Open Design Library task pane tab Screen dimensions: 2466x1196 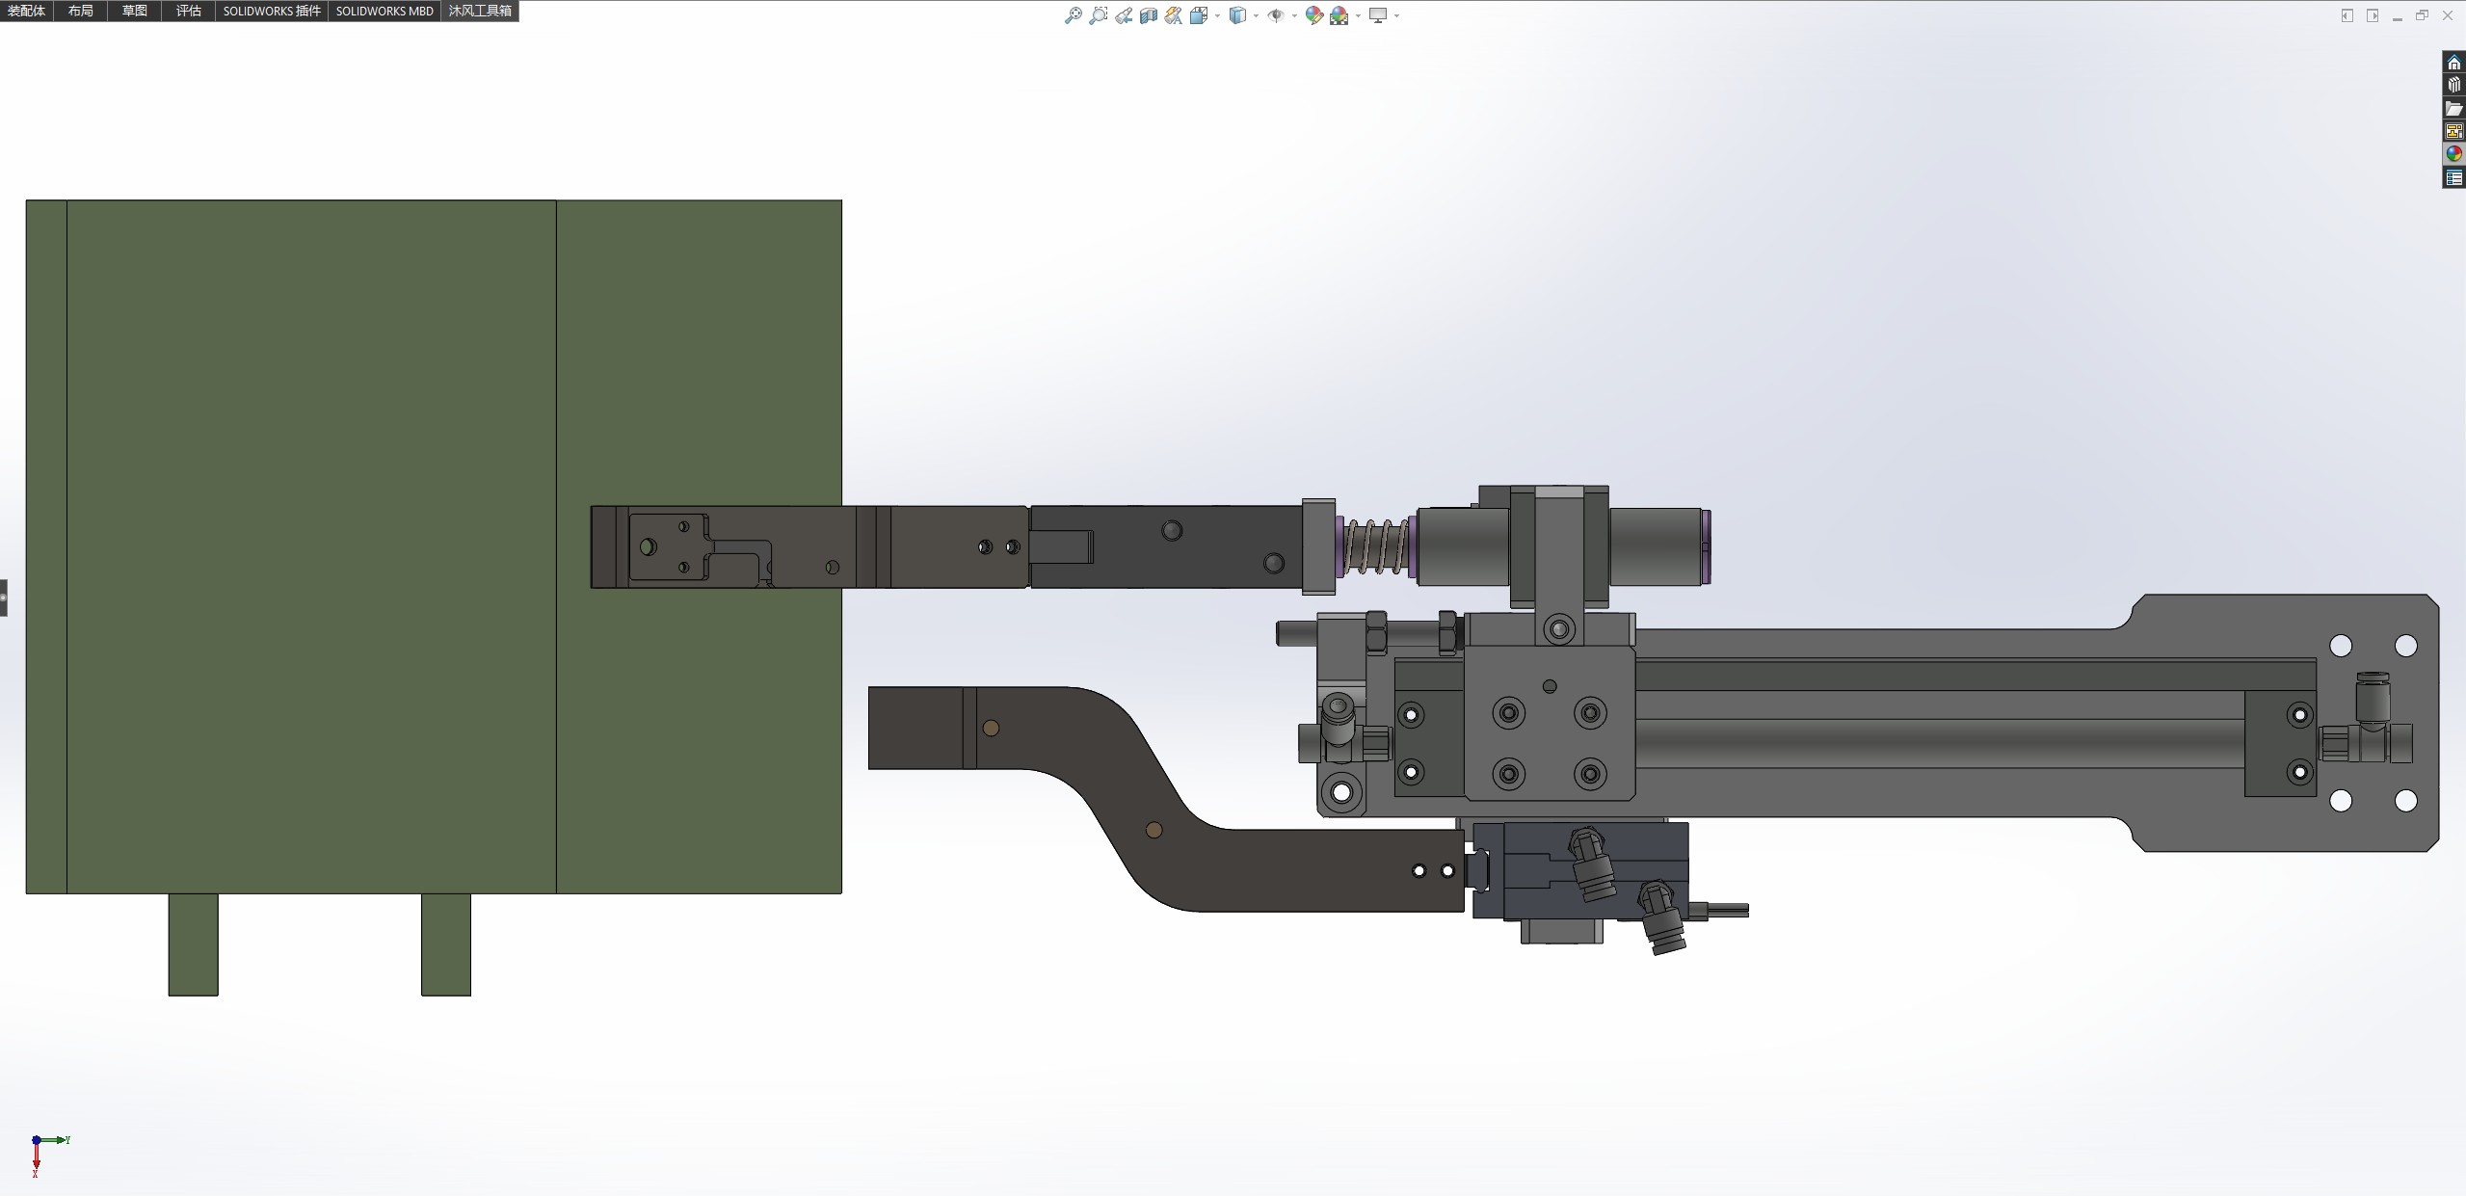click(x=2453, y=85)
